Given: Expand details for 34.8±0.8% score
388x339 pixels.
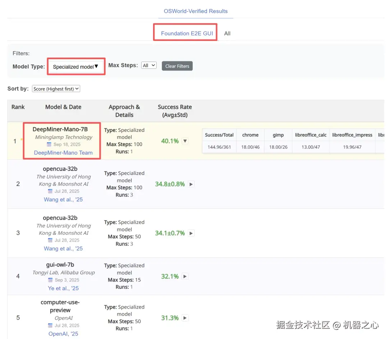Looking at the screenshot, I should [x=191, y=184].
